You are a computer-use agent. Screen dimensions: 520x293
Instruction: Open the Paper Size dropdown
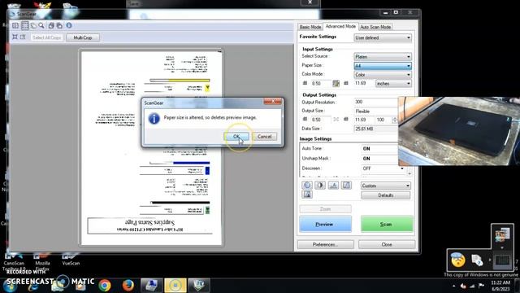383,66
